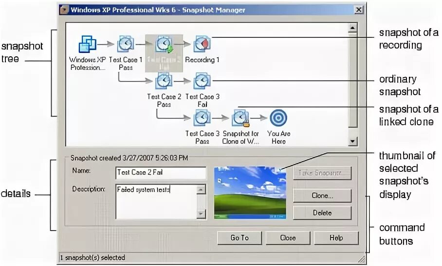Viewport: 442px width, 266px height.
Task: Click the Name field containing Test Case 2 Fail
Action: (x=161, y=173)
